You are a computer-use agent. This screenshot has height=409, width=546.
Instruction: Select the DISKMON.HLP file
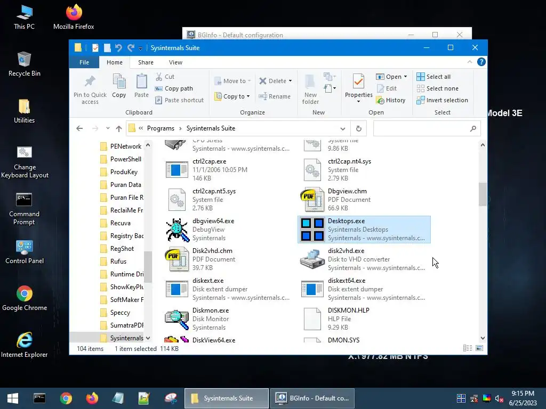point(364,319)
